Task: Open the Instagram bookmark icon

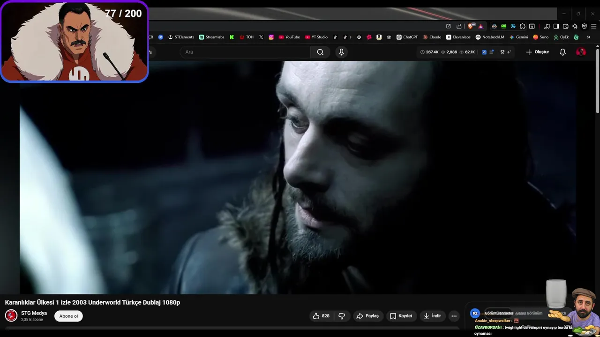Action: coord(271,37)
